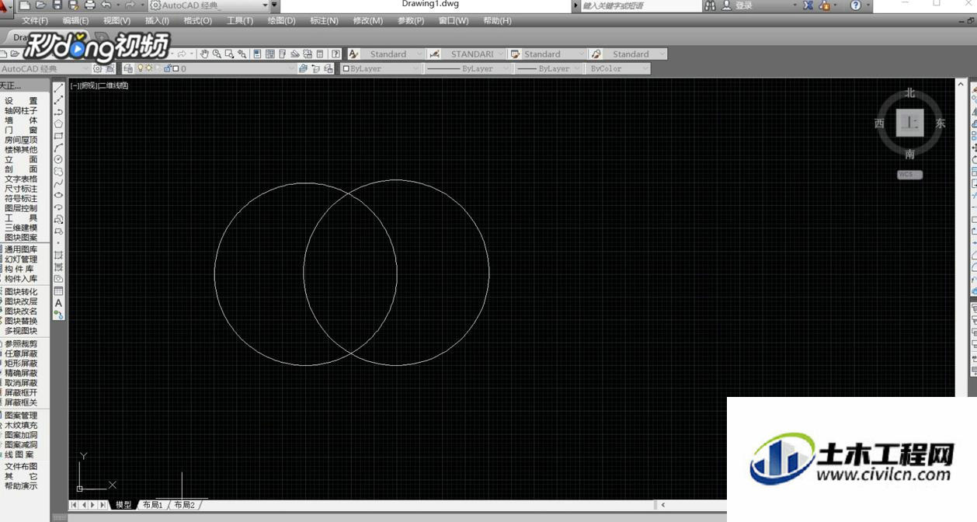The height and width of the screenshot is (522, 977).
Task: Open 图案管理 in the side menu
Action: pos(21,416)
